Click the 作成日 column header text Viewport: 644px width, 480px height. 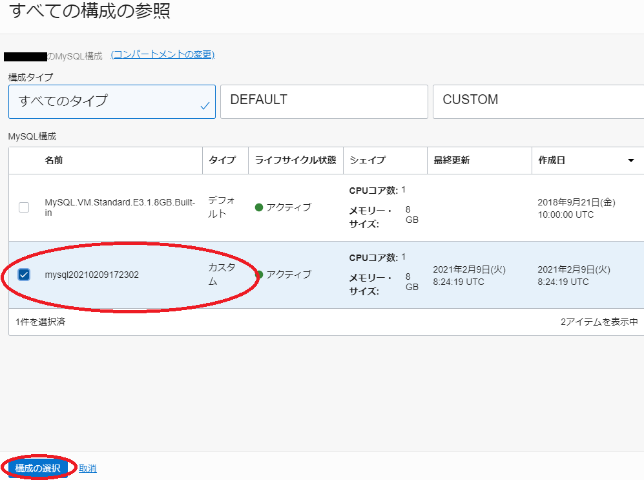552,160
